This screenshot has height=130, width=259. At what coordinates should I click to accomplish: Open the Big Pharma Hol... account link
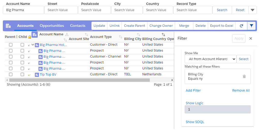click(x=53, y=45)
